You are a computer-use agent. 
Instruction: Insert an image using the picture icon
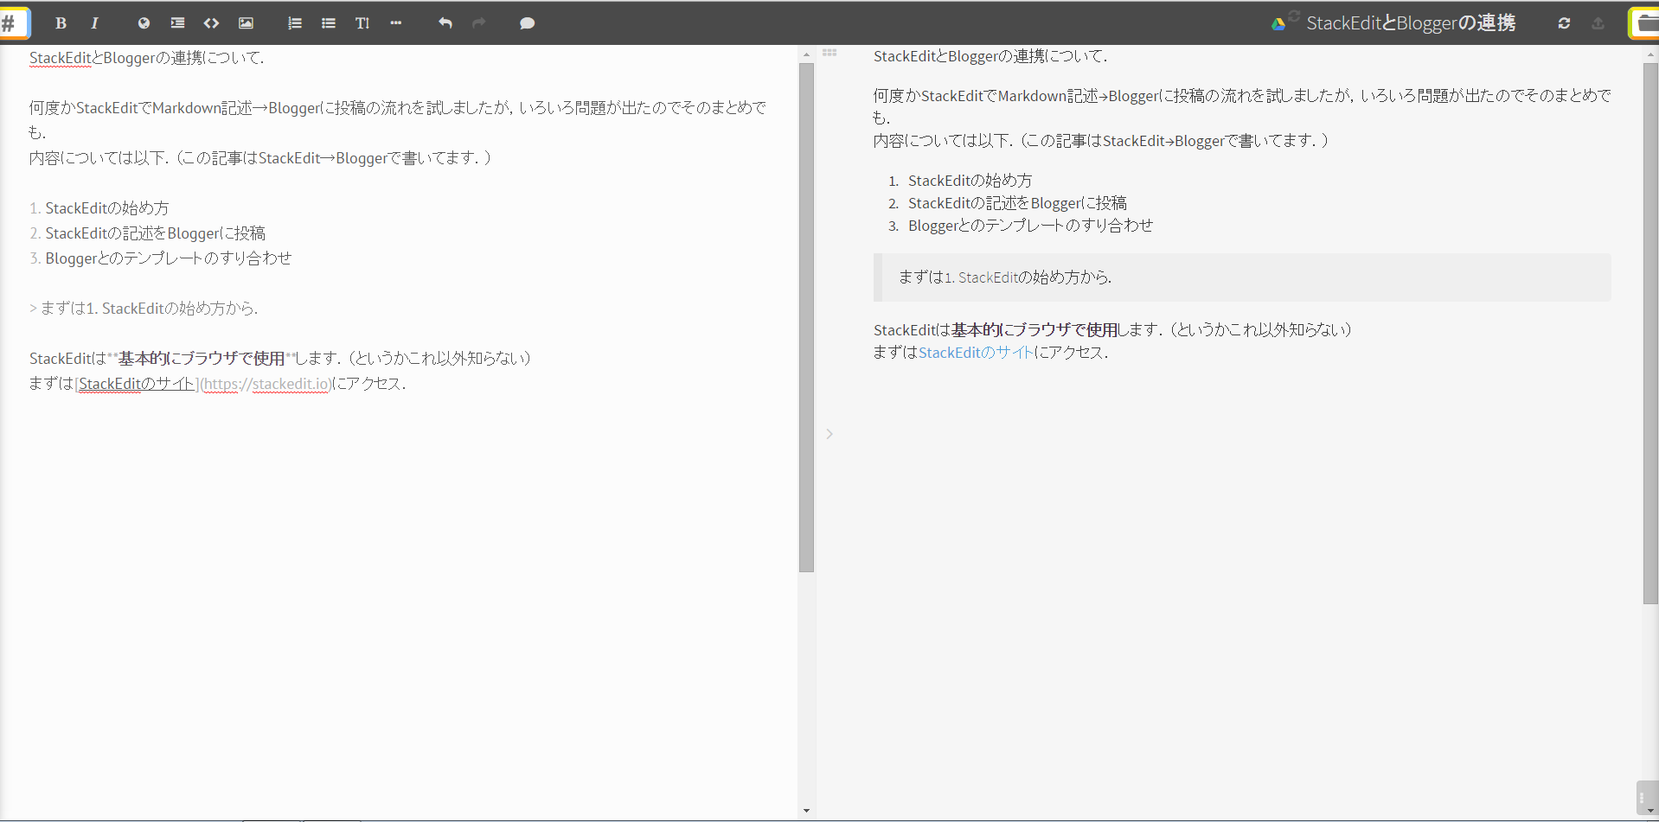point(246,23)
